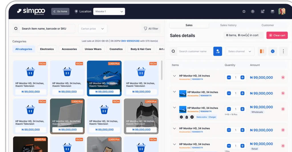
Task: Open last sale invoice INV-89562538 link
Action: (x=130, y=41)
